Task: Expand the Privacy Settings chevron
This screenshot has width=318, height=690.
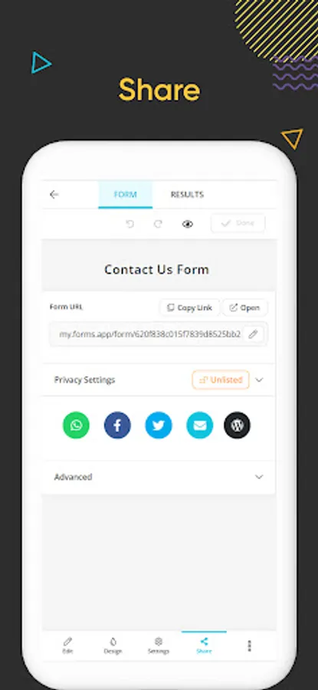Action: coord(259,379)
